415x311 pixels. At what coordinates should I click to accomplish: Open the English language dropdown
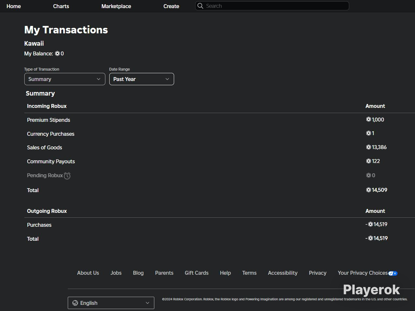[x=111, y=303]
